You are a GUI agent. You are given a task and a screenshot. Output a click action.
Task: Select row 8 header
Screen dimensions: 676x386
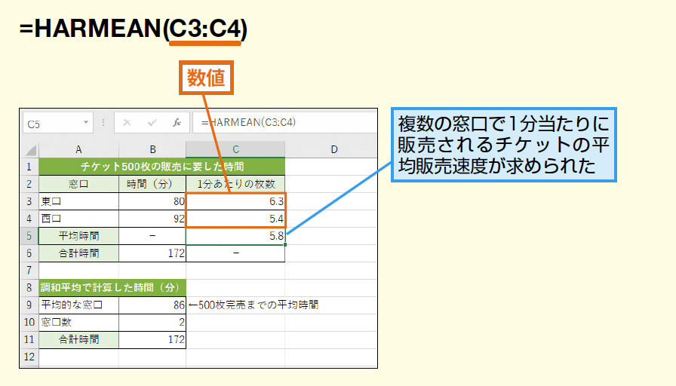(x=29, y=288)
